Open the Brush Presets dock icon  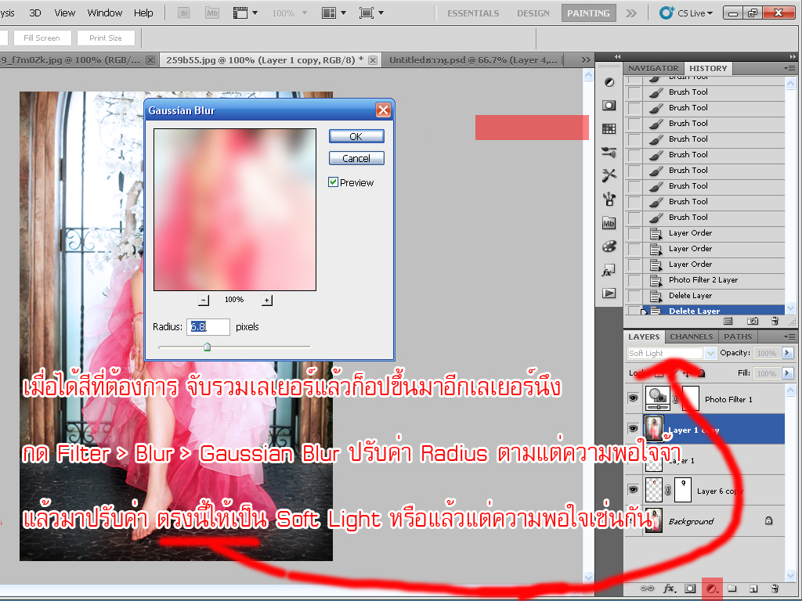609,152
